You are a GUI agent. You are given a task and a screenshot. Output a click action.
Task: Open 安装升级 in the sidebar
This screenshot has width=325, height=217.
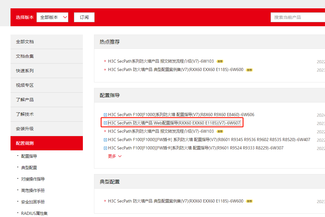pyautogui.click(x=47, y=129)
